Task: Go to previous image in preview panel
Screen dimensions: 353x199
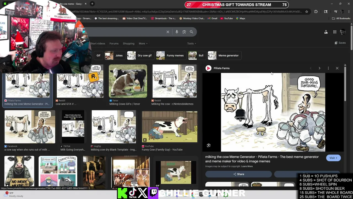Action: [x=311, y=68]
